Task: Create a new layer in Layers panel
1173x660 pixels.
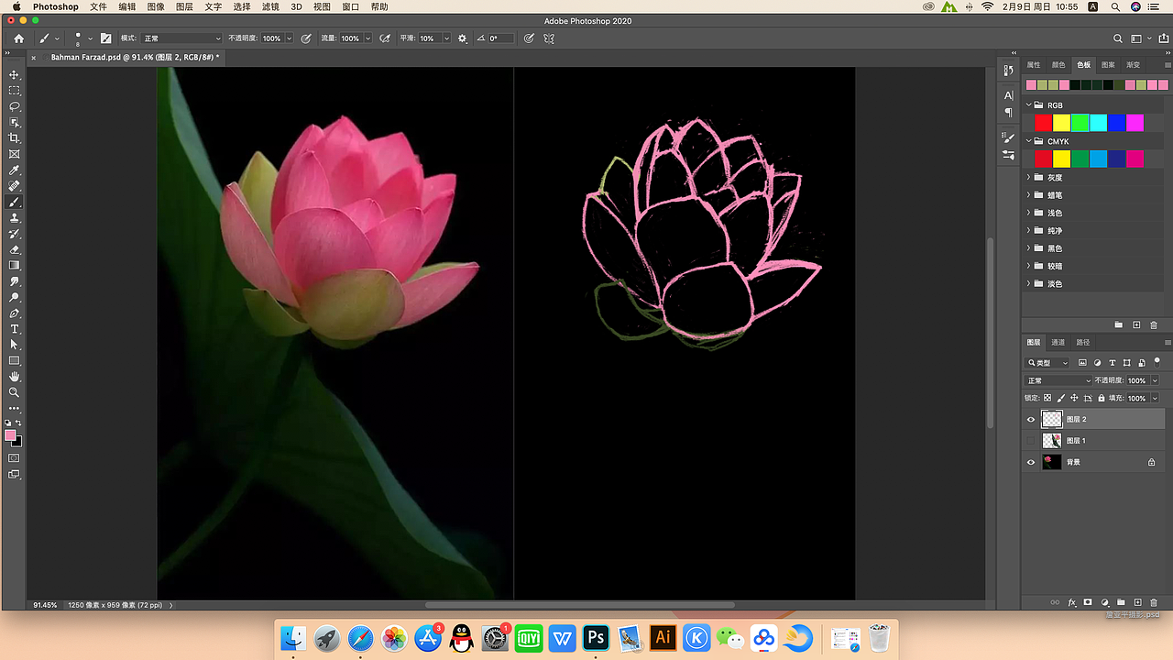Action: pyautogui.click(x=1137, y=602)
